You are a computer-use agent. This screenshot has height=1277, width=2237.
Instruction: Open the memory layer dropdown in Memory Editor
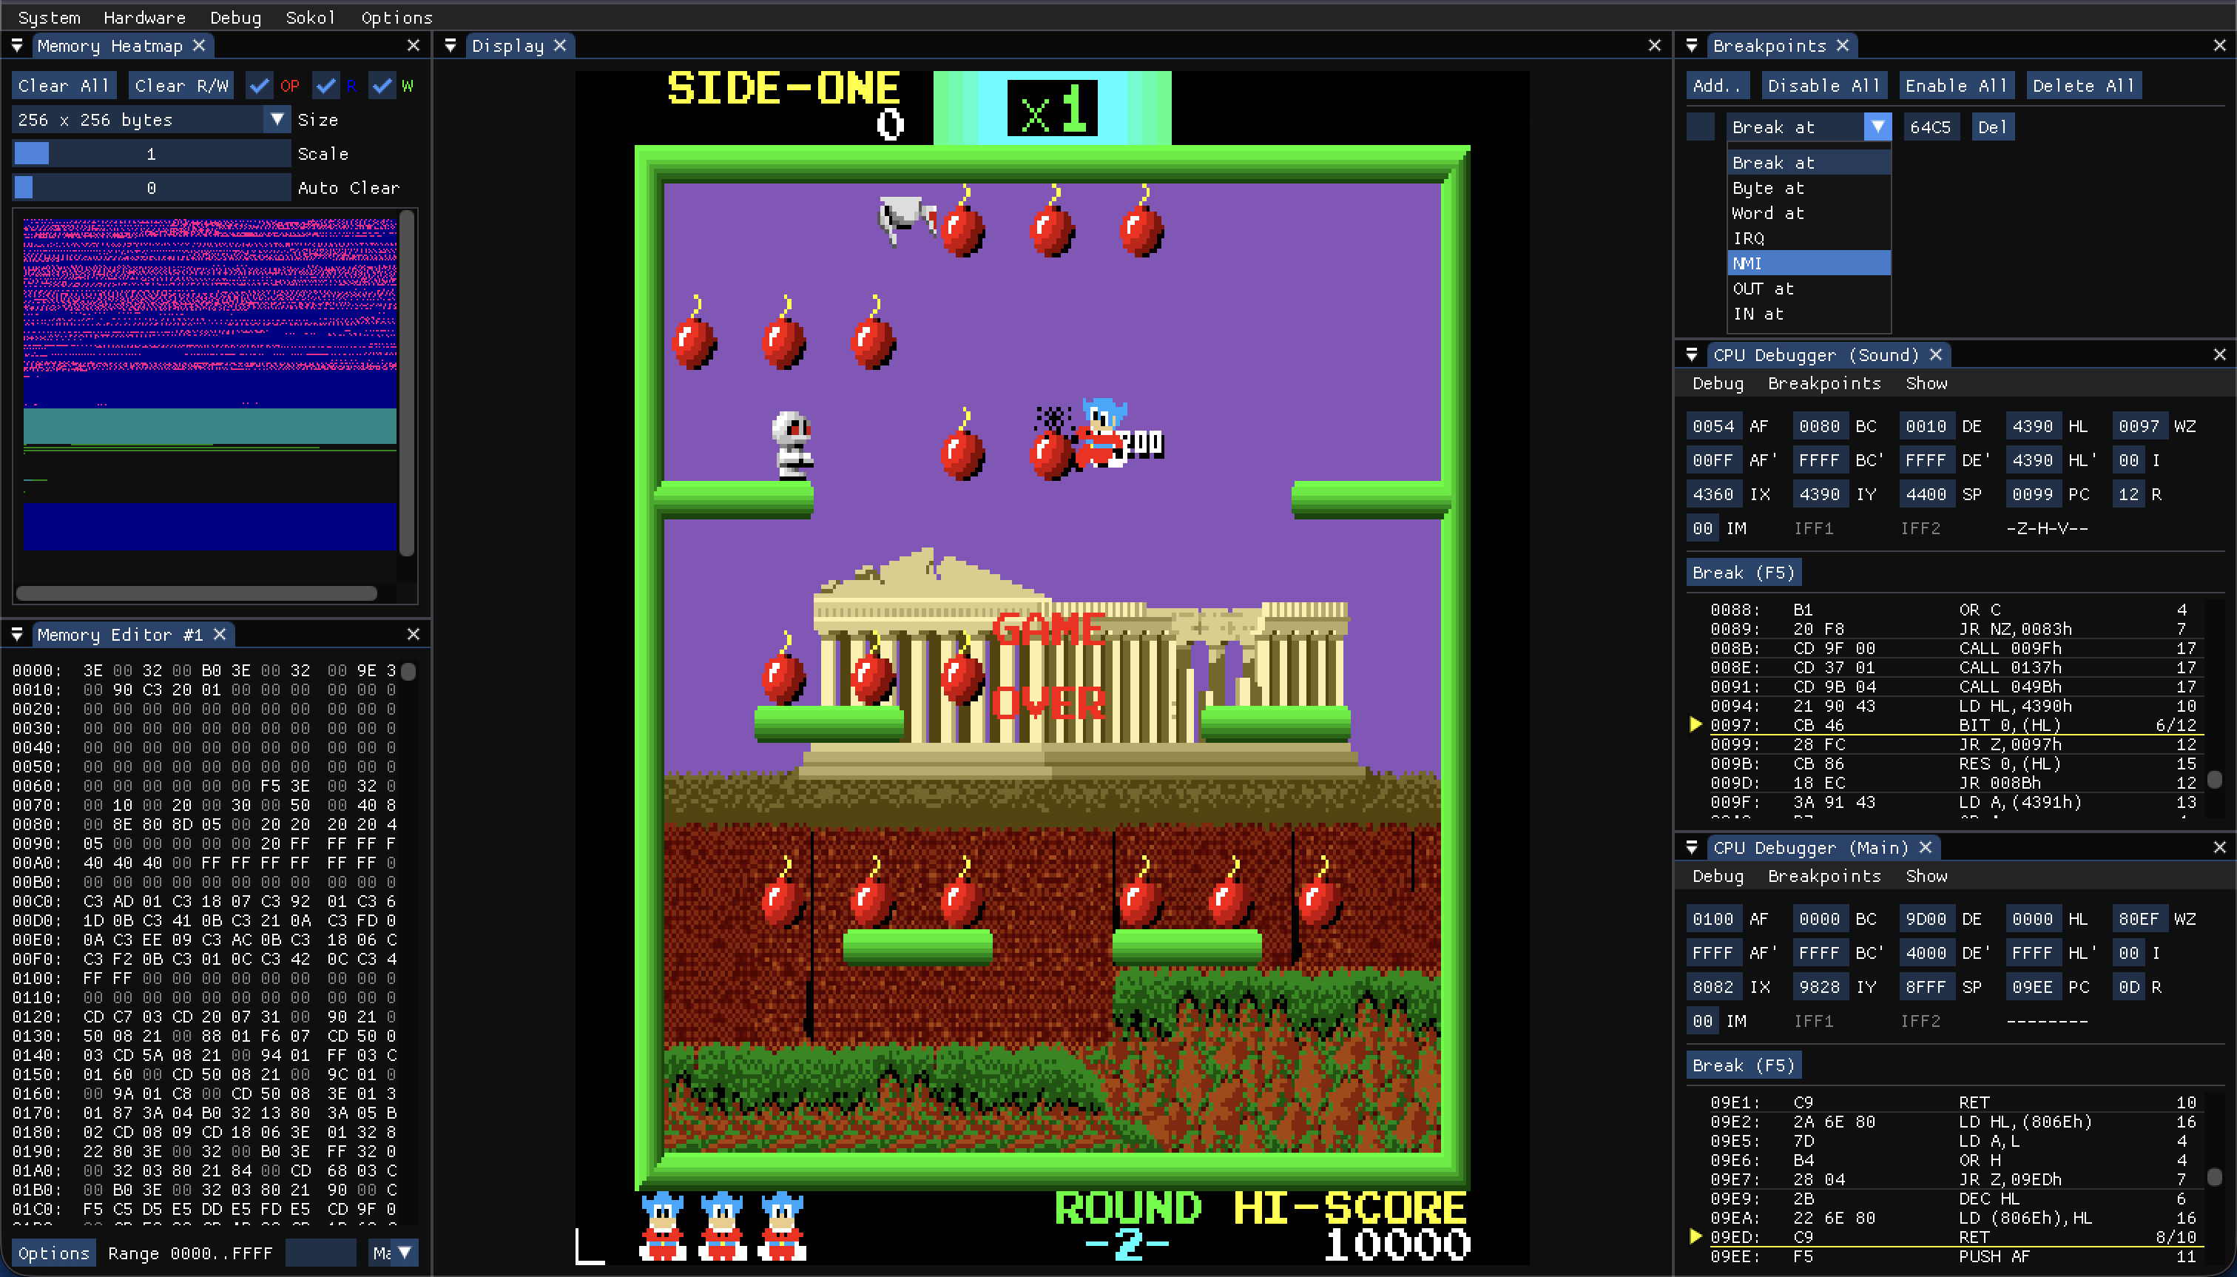tap(393, 1253)
